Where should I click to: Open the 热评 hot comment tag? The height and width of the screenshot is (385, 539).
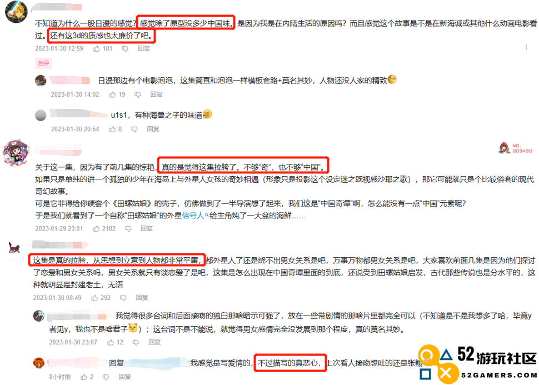pyautogui.click(x=43, y=63)
